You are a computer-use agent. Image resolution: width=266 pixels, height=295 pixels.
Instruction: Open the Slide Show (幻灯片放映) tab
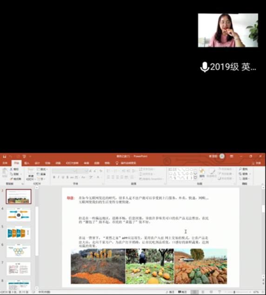(x=72, y=163)
